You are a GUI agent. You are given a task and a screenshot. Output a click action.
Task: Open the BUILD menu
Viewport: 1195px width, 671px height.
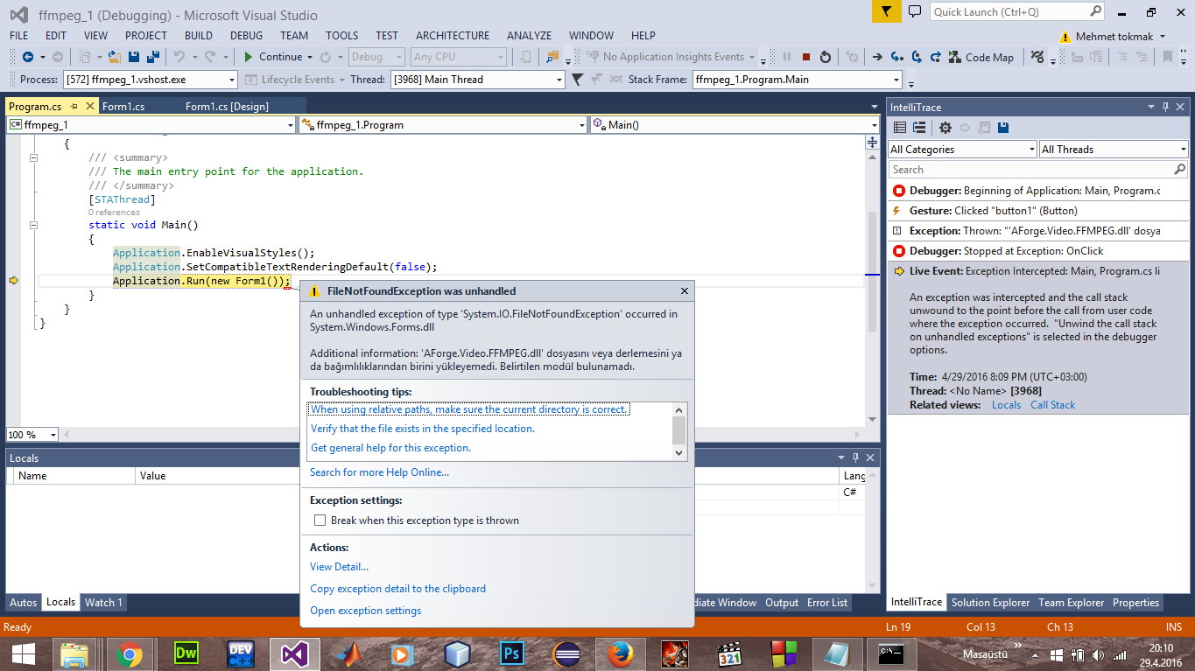[x=199, y=36]
